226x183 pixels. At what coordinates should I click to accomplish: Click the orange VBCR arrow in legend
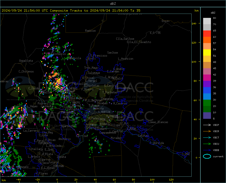[207, 131]
